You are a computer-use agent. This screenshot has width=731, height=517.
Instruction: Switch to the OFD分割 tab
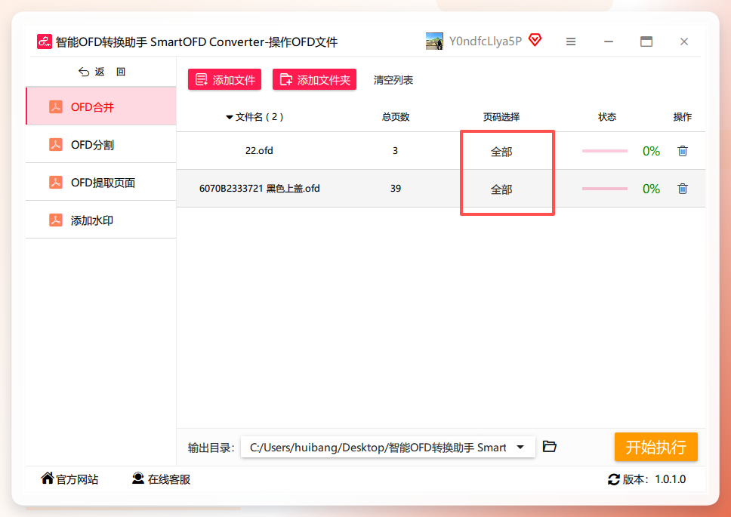[x=101, y=144]
